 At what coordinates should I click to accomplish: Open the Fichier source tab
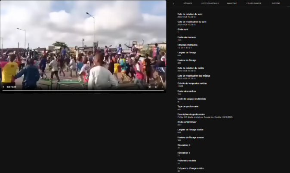click(x=254, y=3)
